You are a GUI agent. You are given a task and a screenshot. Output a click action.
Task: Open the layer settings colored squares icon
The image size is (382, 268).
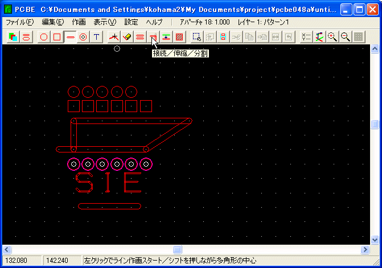(x=13, y=37)
